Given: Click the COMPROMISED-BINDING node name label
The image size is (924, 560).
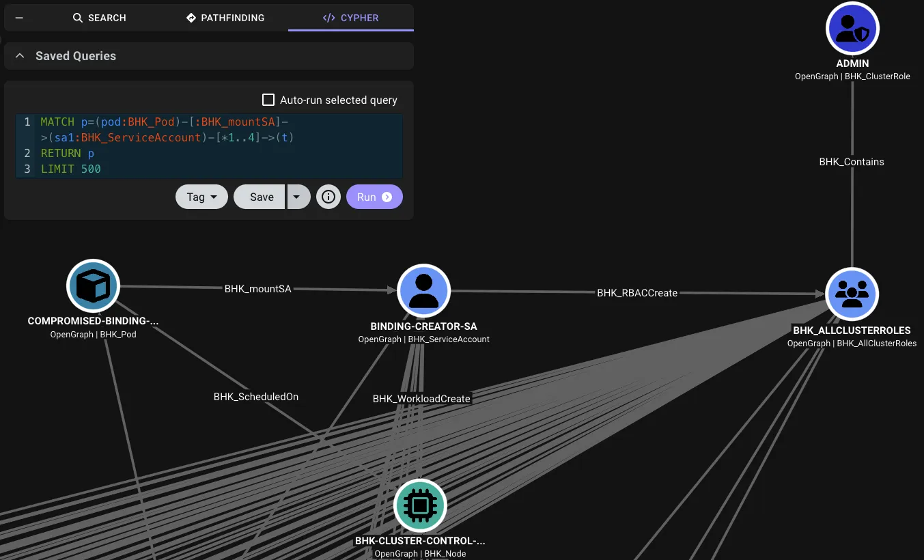Looking at the screenshot, I should pos(93,321).
